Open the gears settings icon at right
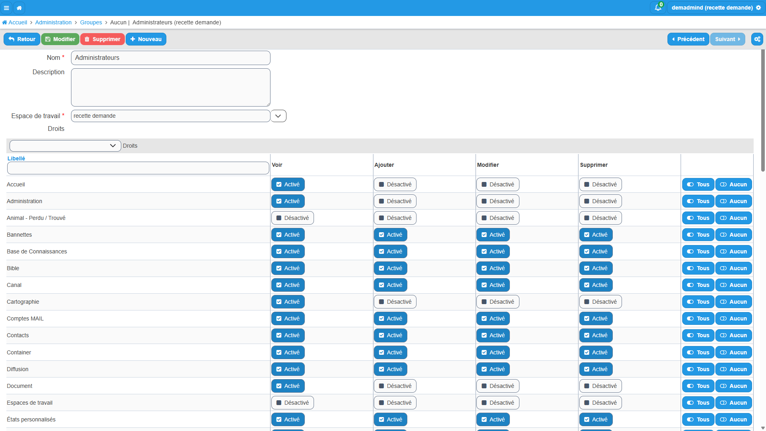 click(x=757, y=39)
